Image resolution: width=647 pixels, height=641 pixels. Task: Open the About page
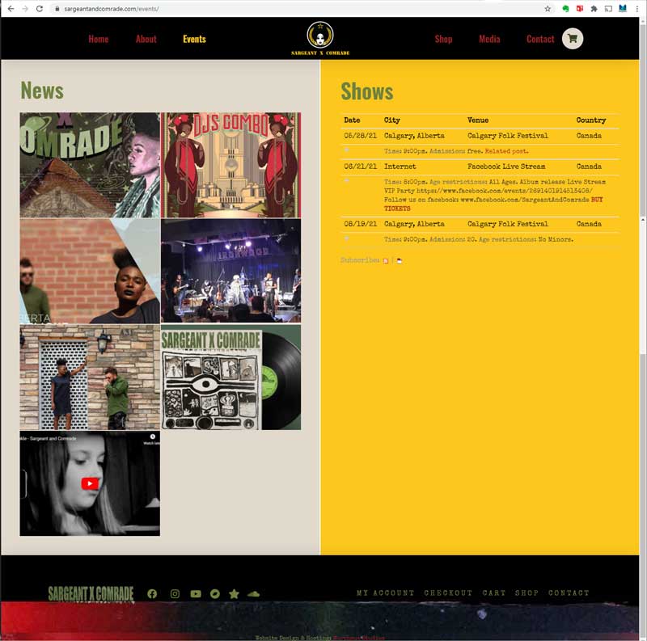tap(146, 39)
